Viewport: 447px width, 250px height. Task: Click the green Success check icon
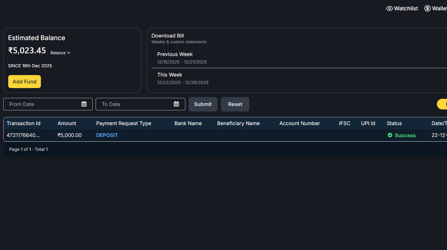[x=390, y=135]
